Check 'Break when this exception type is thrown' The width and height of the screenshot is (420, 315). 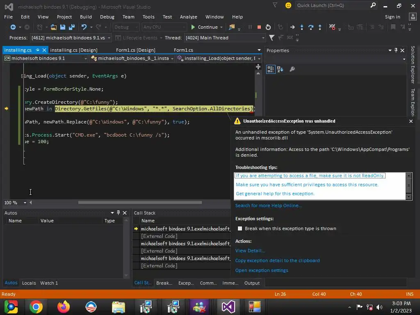240,228
